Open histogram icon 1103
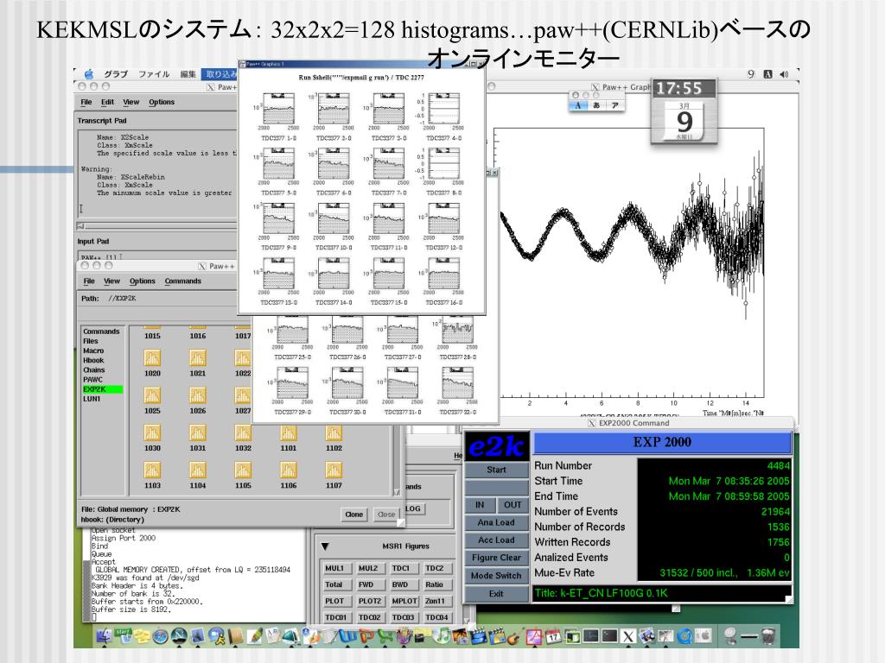885x663 pixels. pyautogui.click(x=152, y=470)
